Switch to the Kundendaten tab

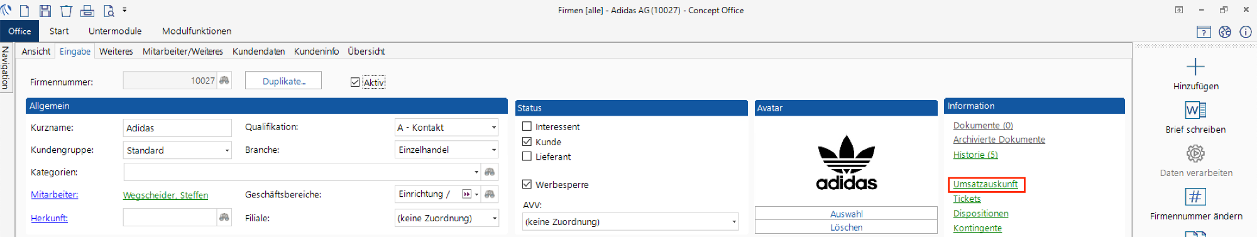pos(258,52)
